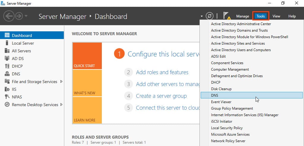Select DNS from the Tools menu
The height and width of the screenshot is (146, 304).
click(x=214, y=95)
